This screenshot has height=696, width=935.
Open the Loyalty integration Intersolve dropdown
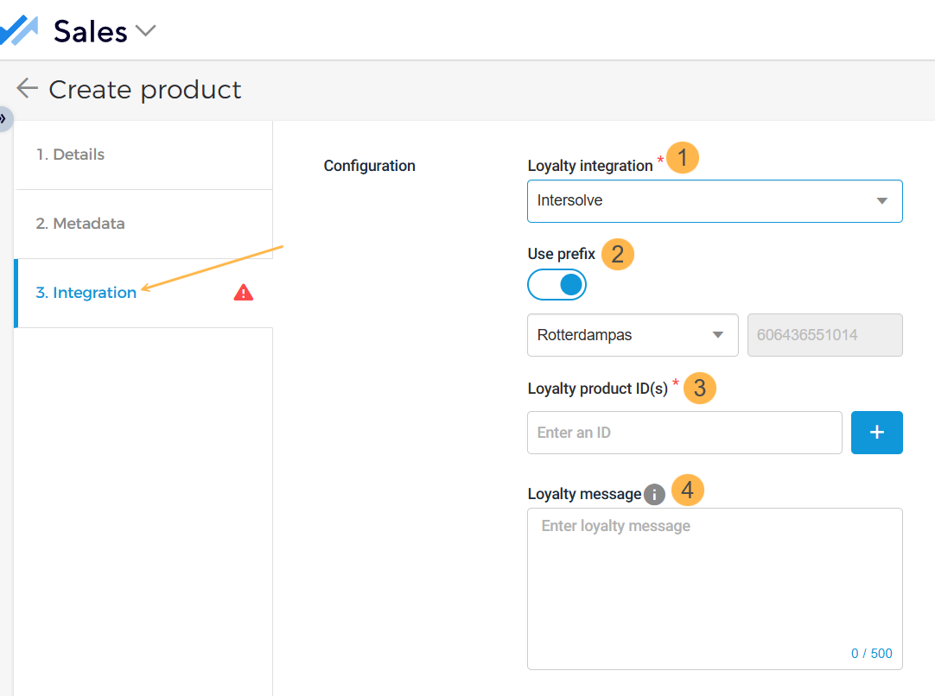tap(714, 201)
